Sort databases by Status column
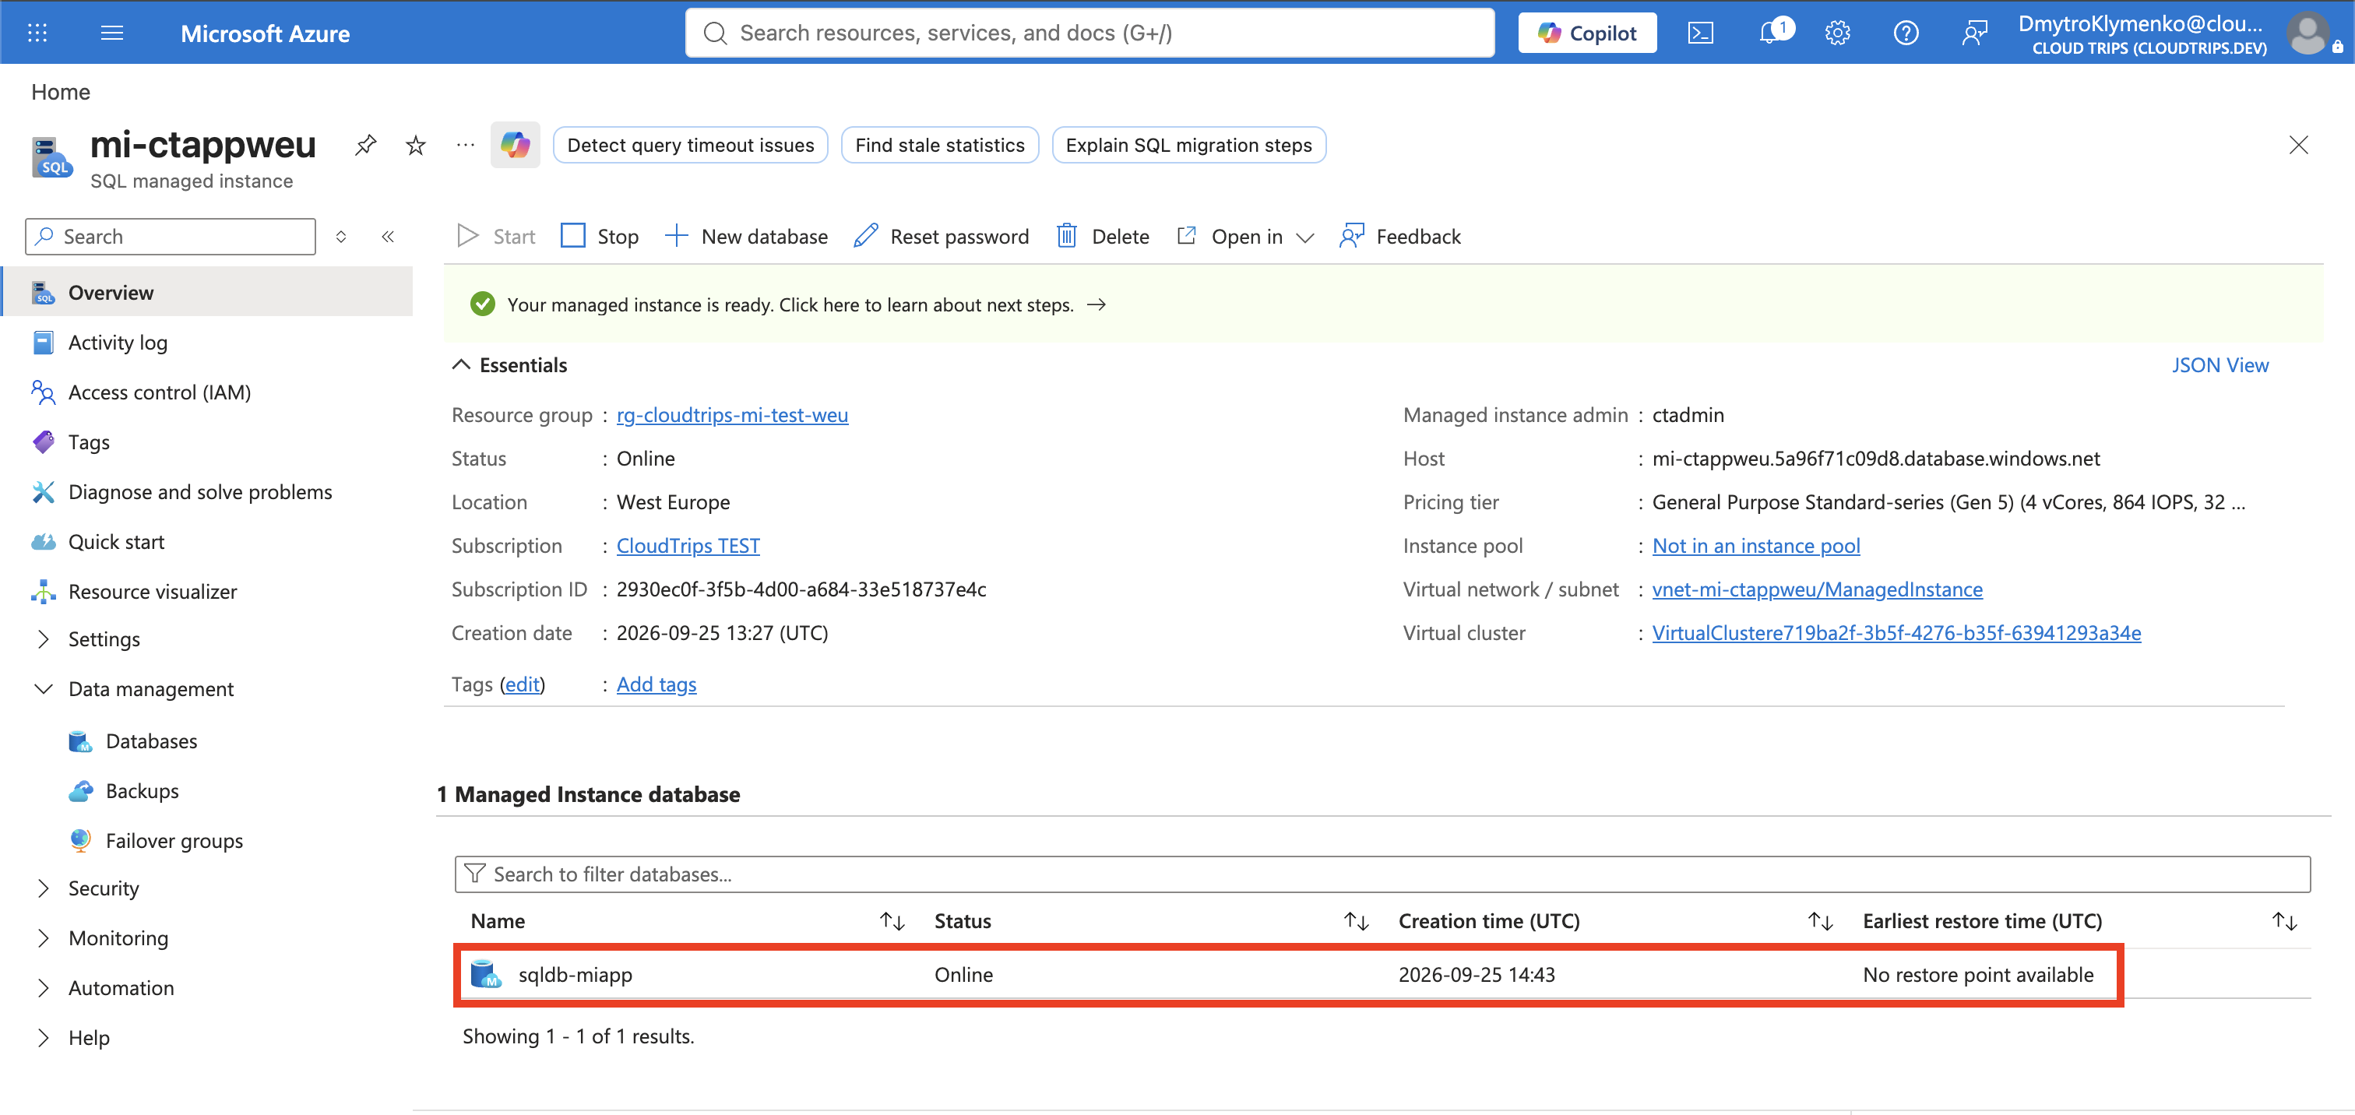Viewport: 2355px width, 1115px height. tap(1357, 921)
